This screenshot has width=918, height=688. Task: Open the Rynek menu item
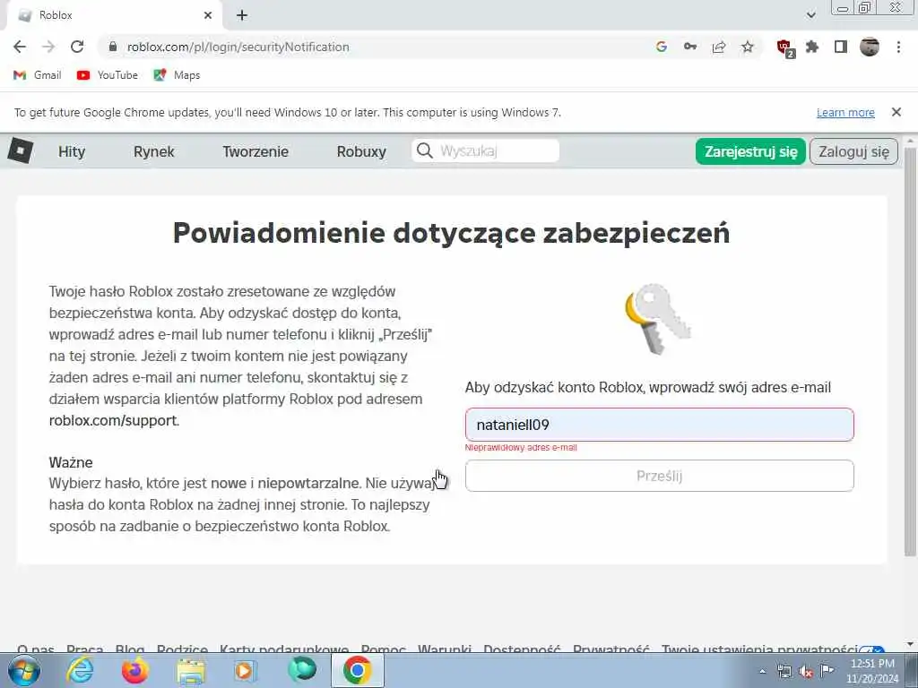(x=154, y=151)
